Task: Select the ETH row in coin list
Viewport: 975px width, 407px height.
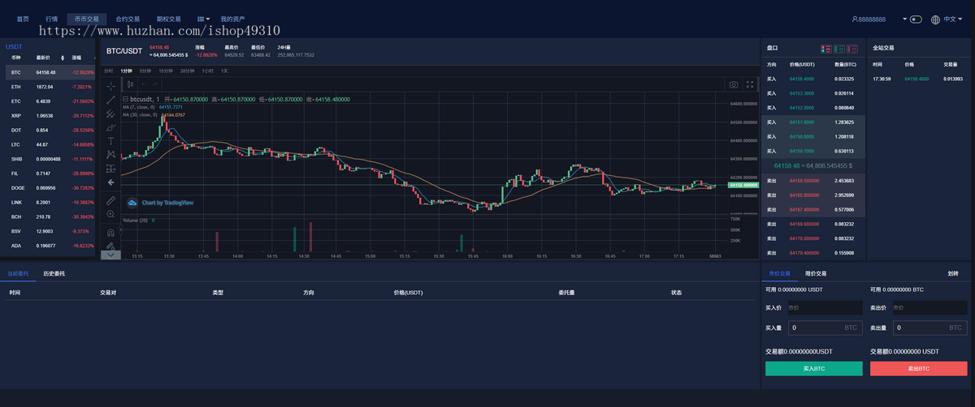Action: tap(50, 86)
